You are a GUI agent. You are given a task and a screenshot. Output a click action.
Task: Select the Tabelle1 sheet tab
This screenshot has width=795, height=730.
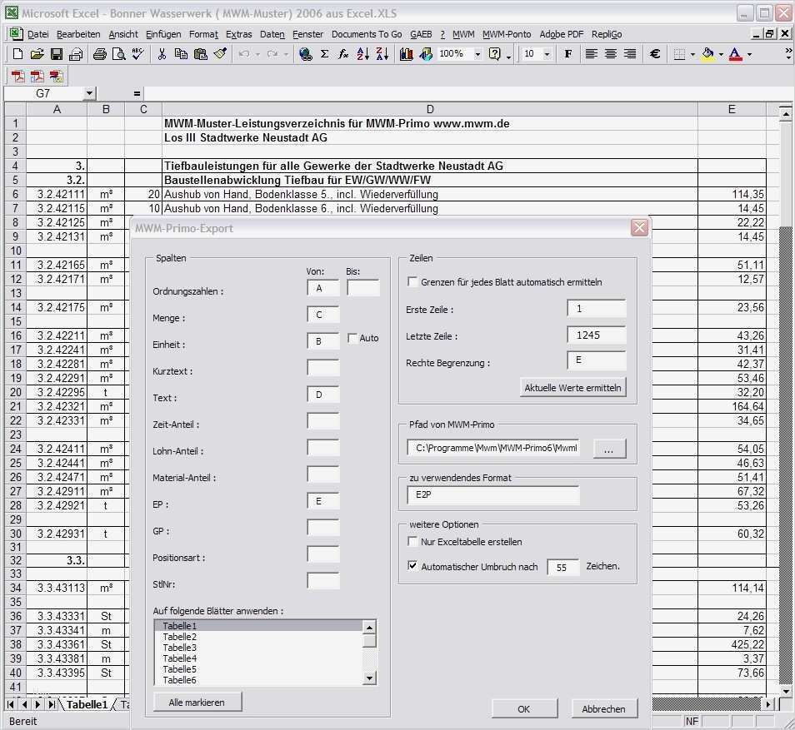[x=87, y=704]
